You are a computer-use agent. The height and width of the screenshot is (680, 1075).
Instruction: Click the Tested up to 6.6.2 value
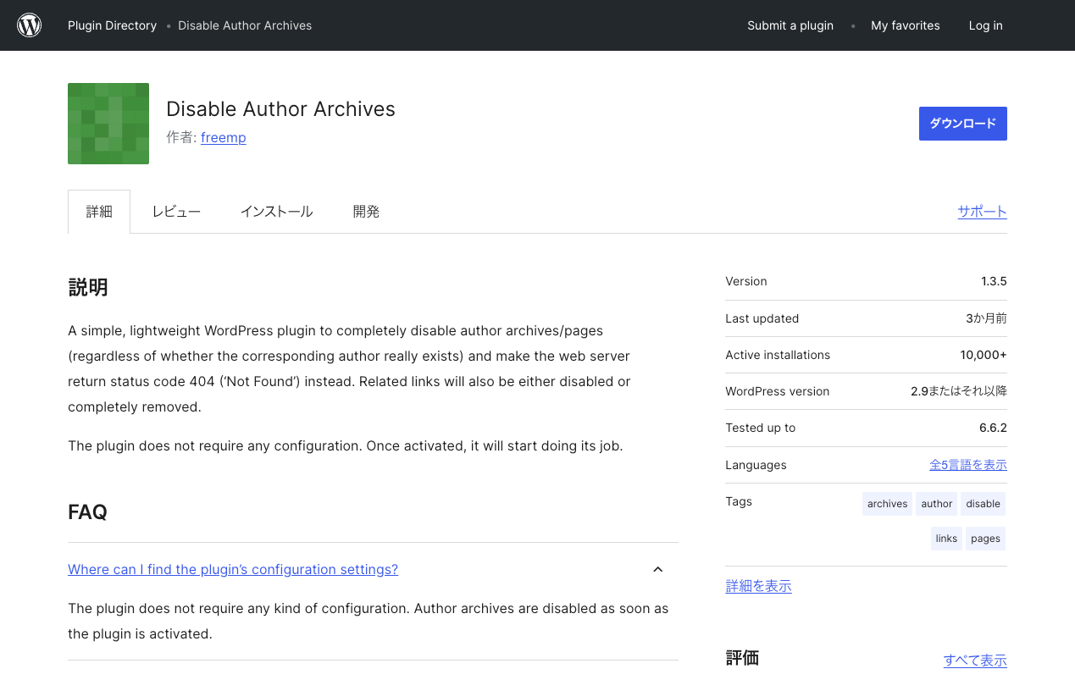[x=993, y=428]
